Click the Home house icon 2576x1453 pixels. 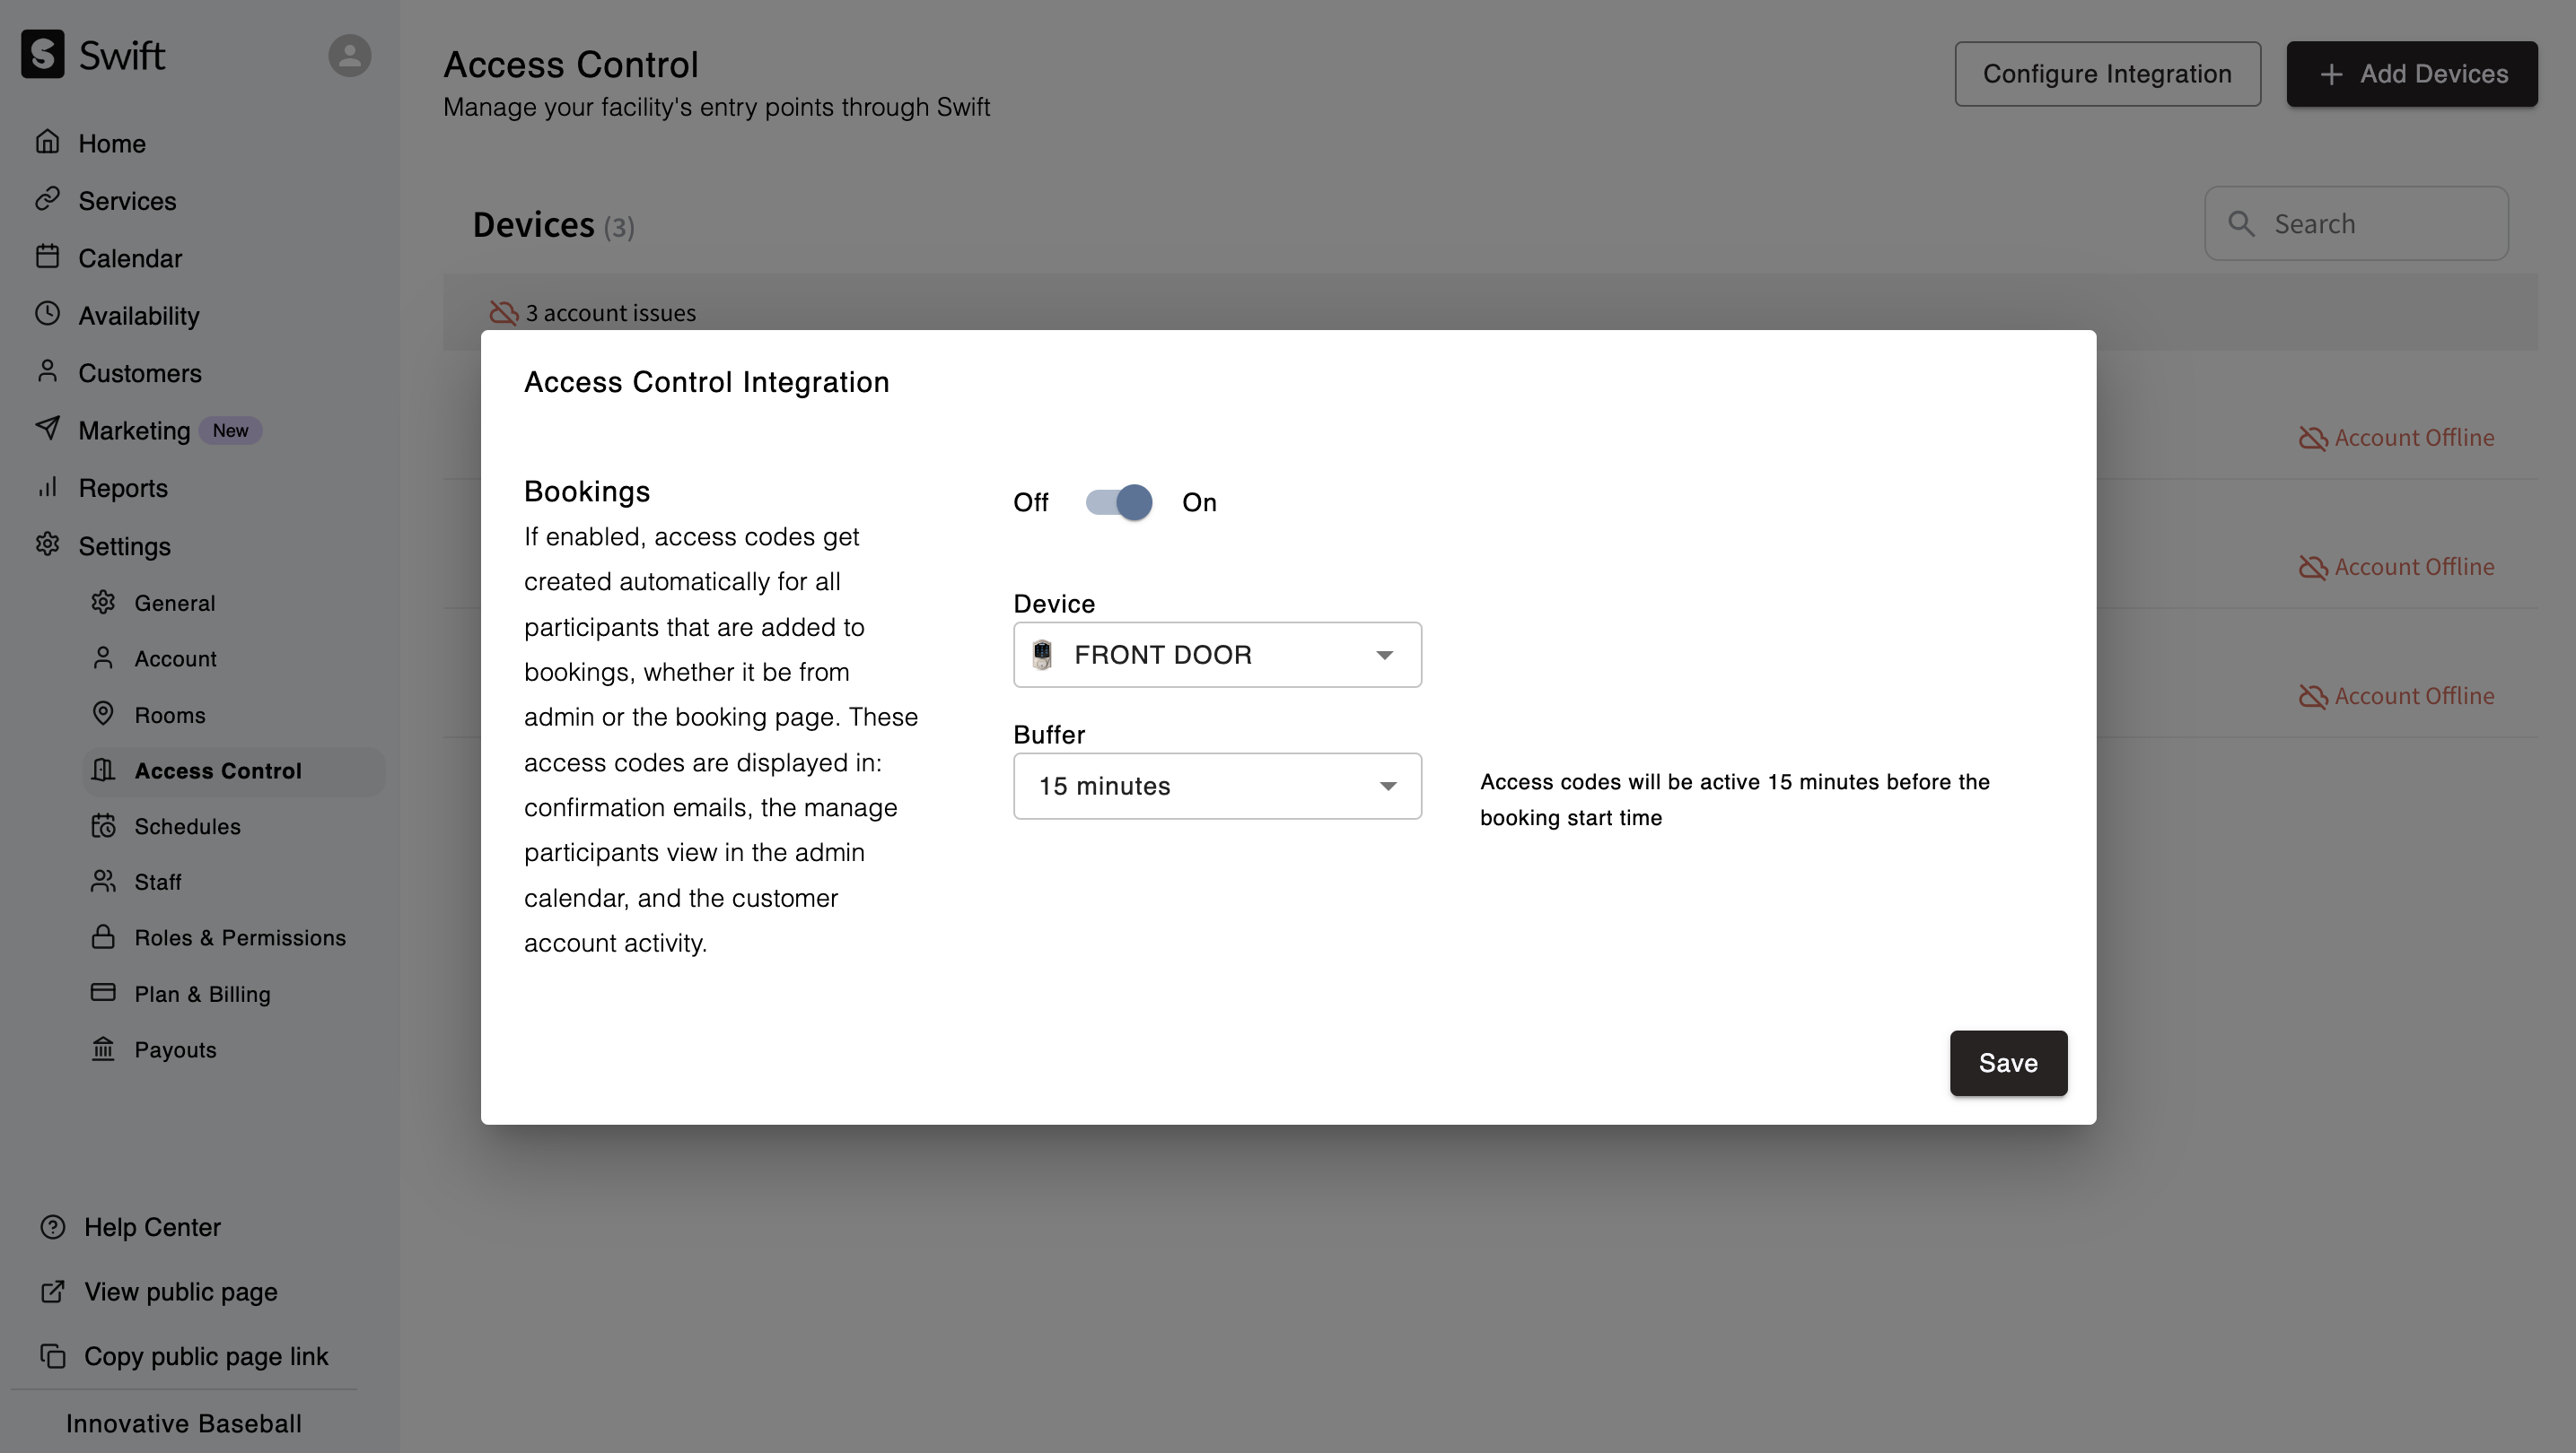pos(47,143)
